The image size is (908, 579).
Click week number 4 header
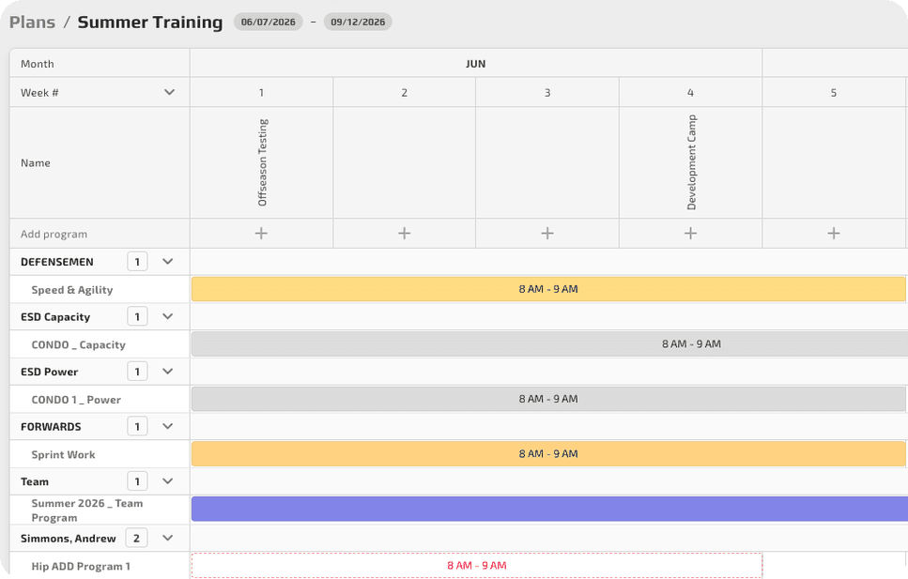690,93
